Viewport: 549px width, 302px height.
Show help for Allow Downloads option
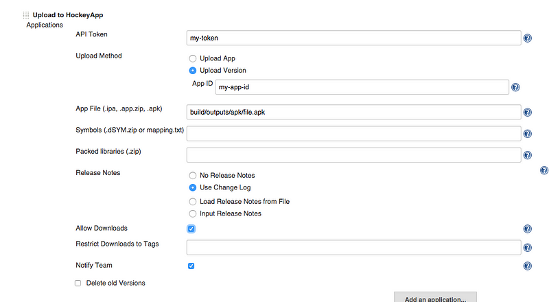[x=527, y=229]
